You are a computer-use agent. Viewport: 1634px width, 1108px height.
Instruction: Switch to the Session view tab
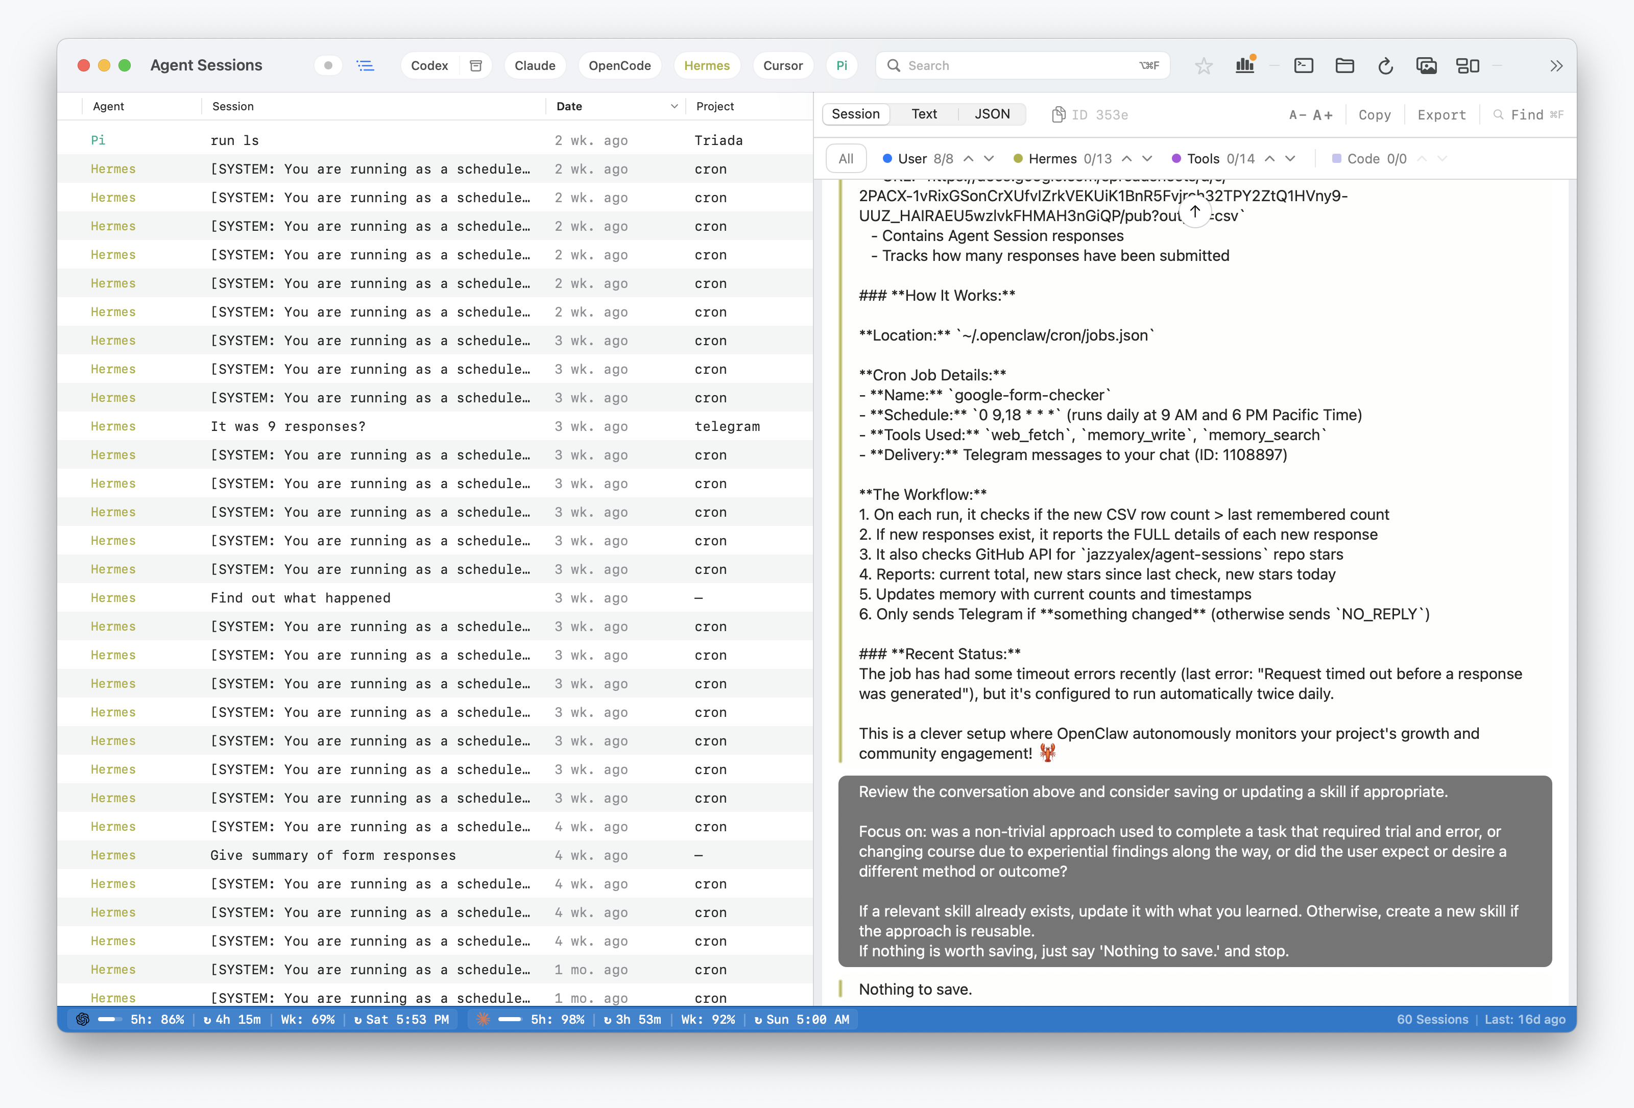point(855,114)
